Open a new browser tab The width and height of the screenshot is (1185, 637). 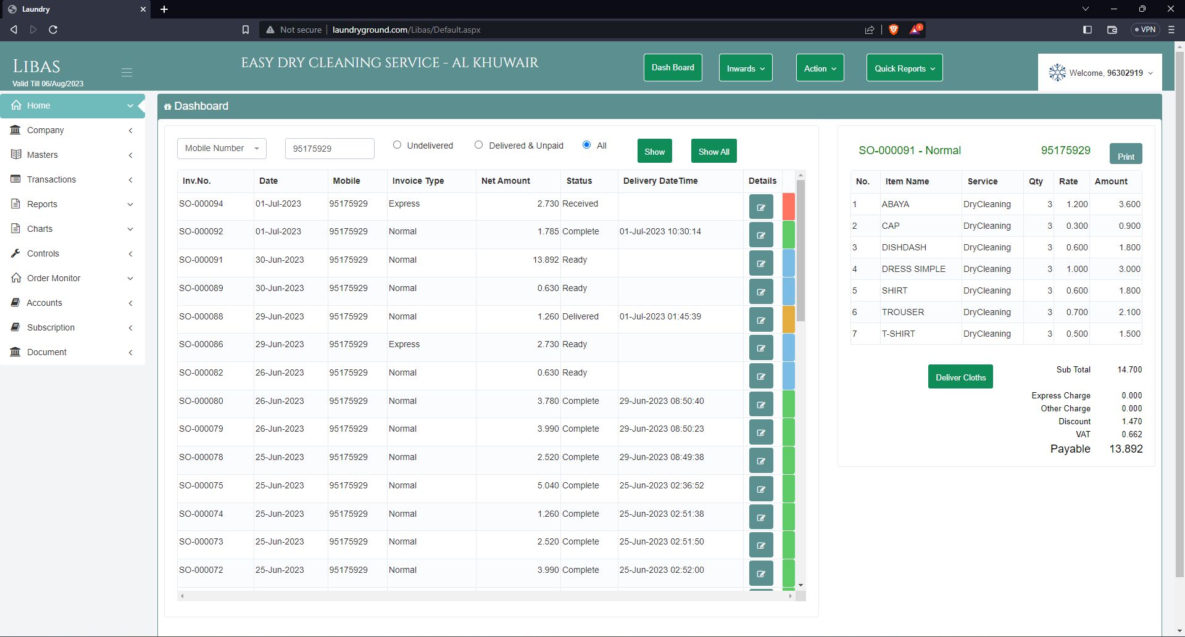coord(164,9)
